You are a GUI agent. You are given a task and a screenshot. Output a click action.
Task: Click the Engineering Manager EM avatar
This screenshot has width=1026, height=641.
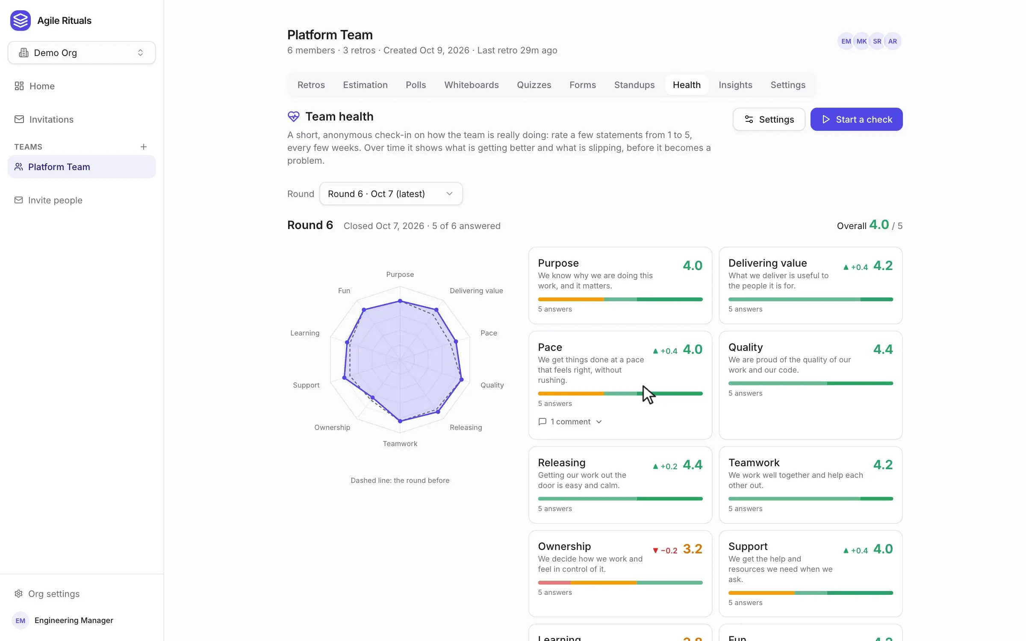(x=21, y=620)
